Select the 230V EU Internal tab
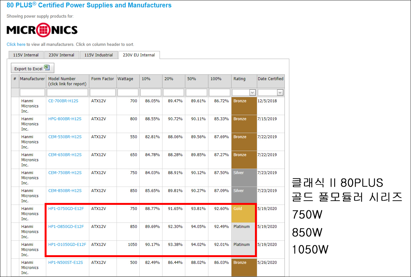Viewport: 411px width, 277px height. pos(139,55)
